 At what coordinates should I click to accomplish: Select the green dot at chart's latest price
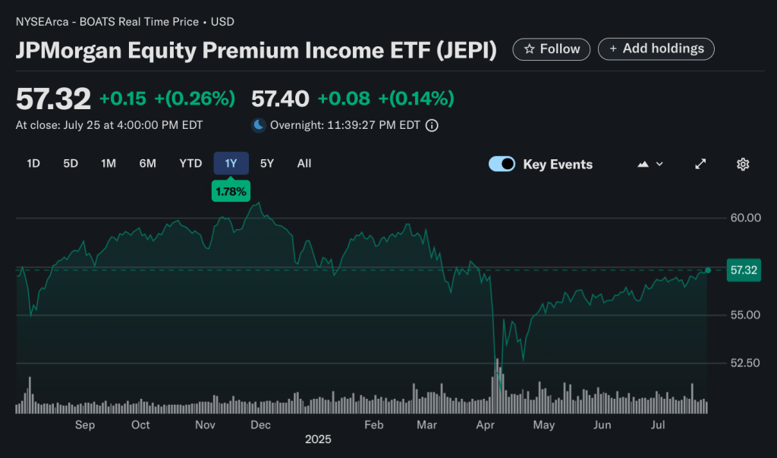706,270
